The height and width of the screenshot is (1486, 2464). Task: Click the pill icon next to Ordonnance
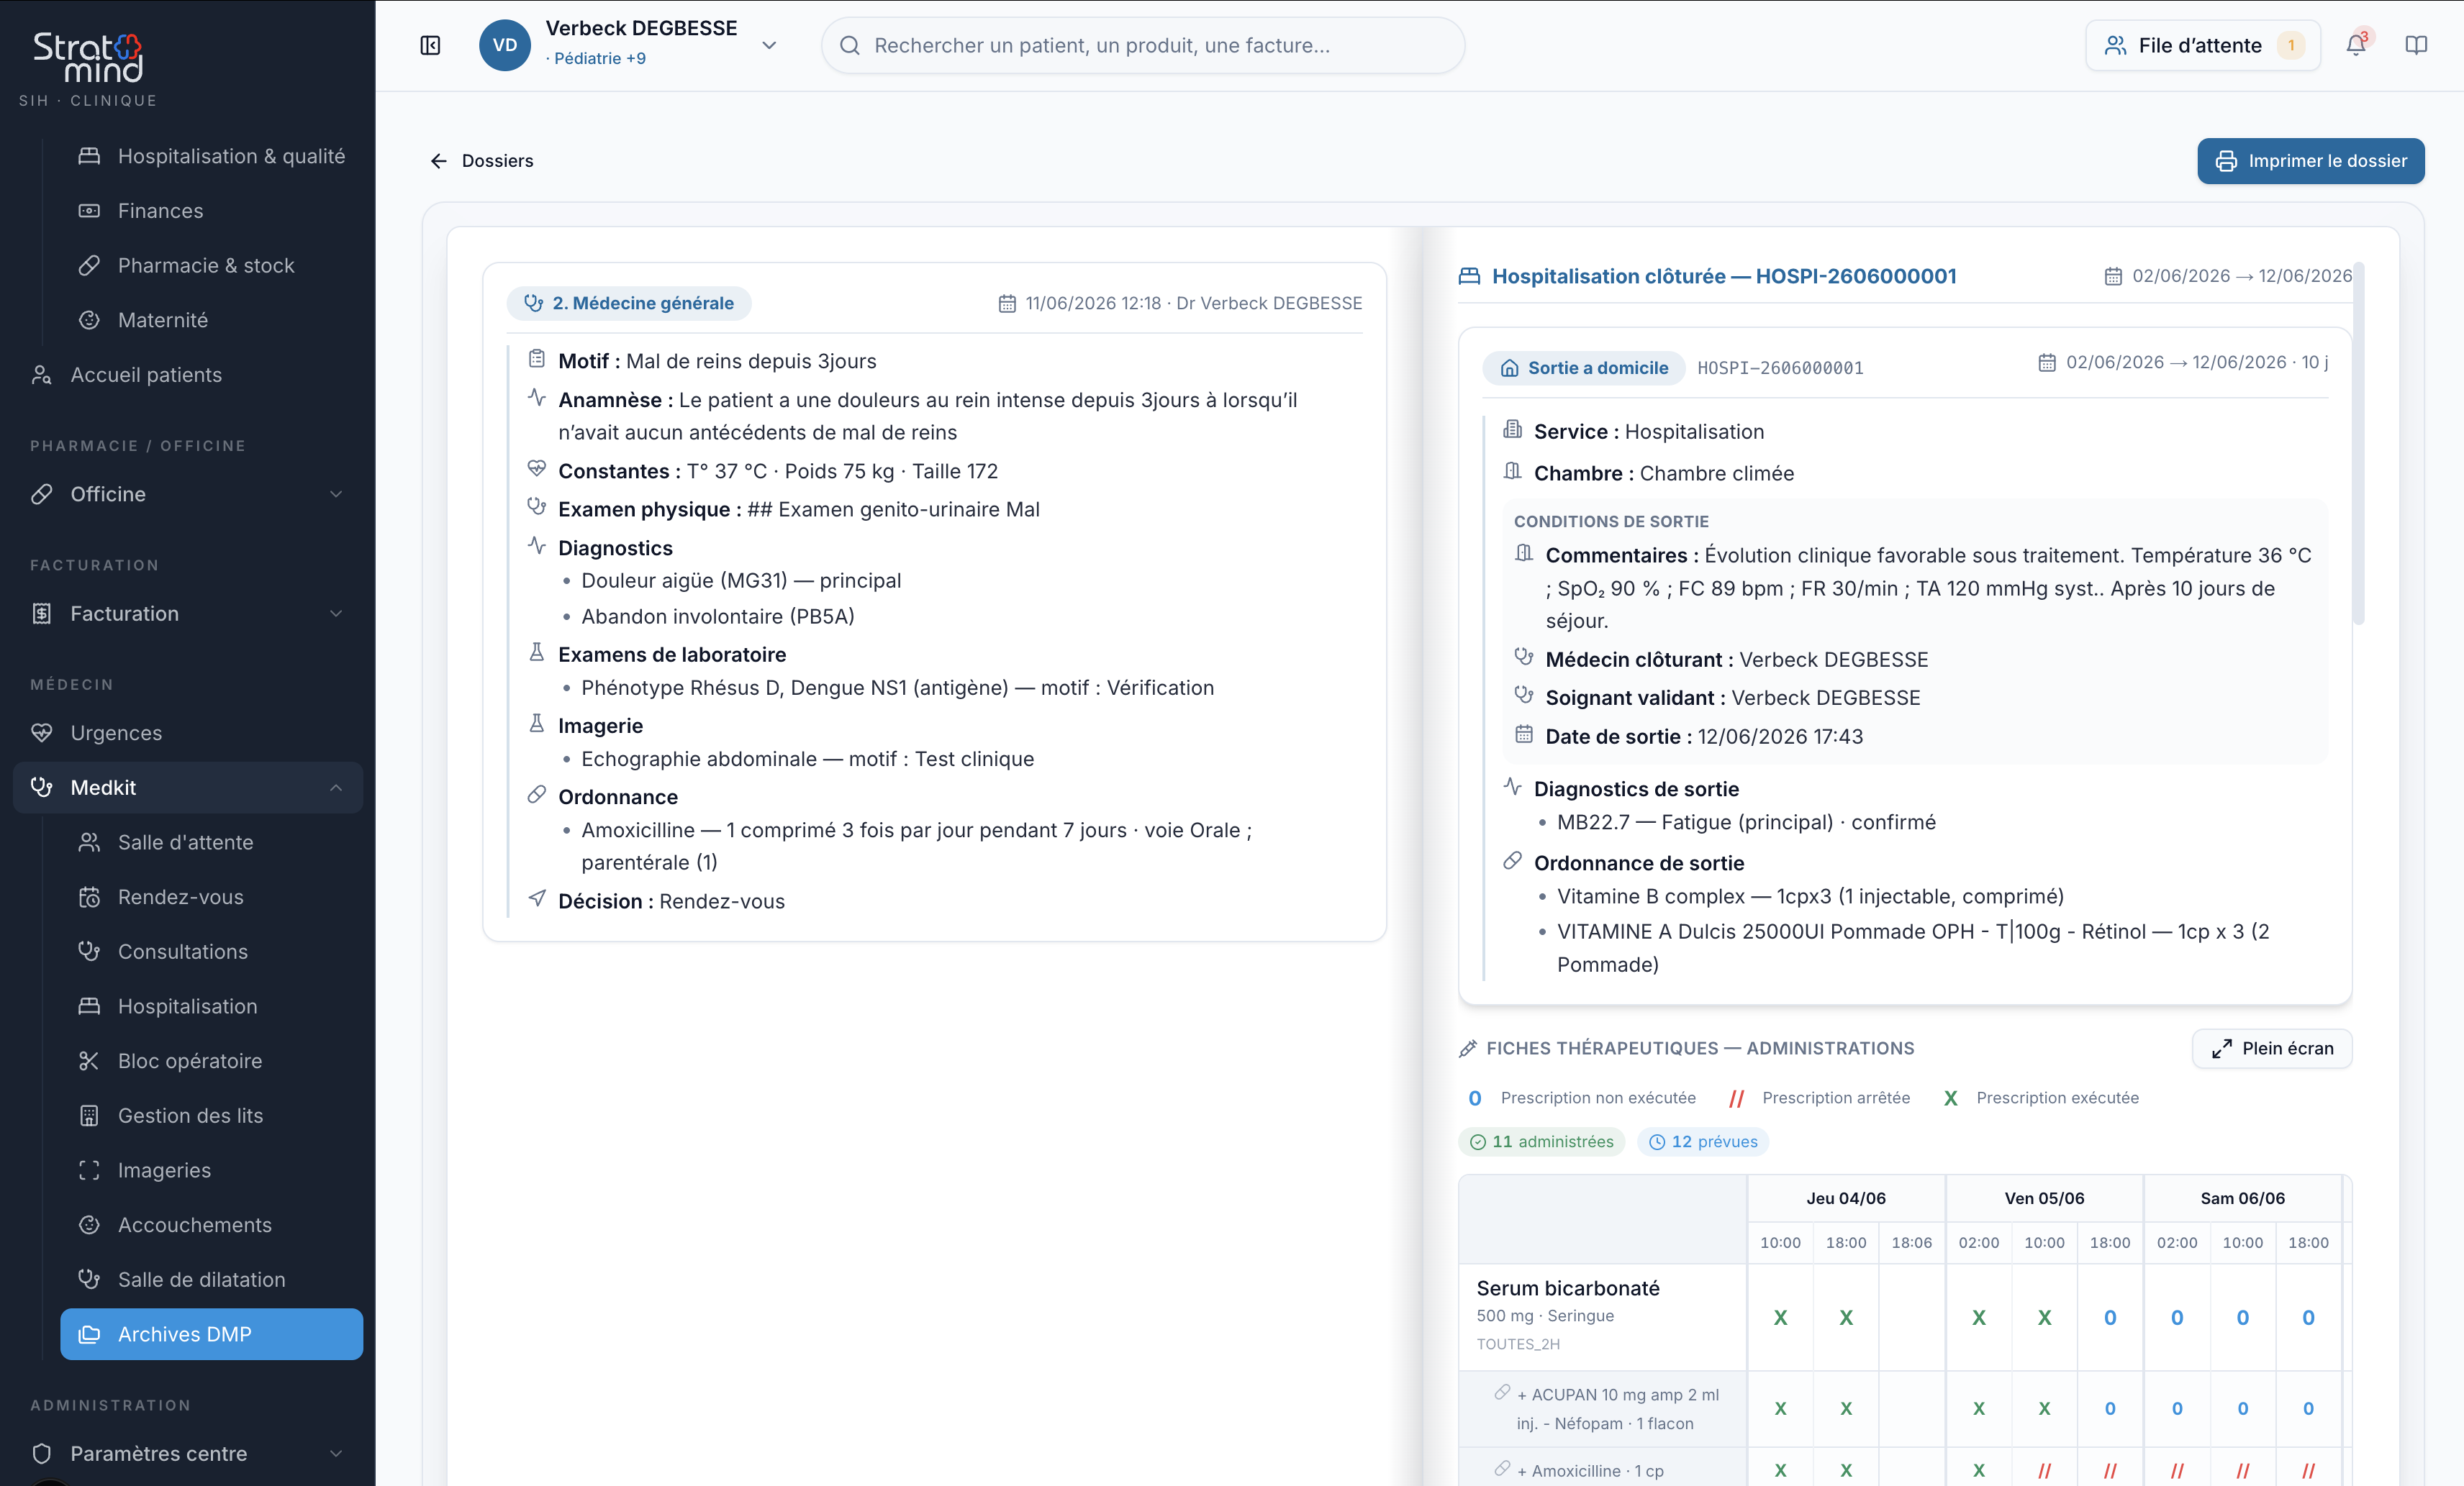pos(537,796)
